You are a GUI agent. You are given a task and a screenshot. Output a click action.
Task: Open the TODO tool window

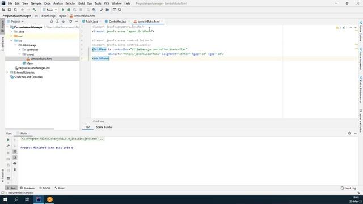click(x=45, y=188)
